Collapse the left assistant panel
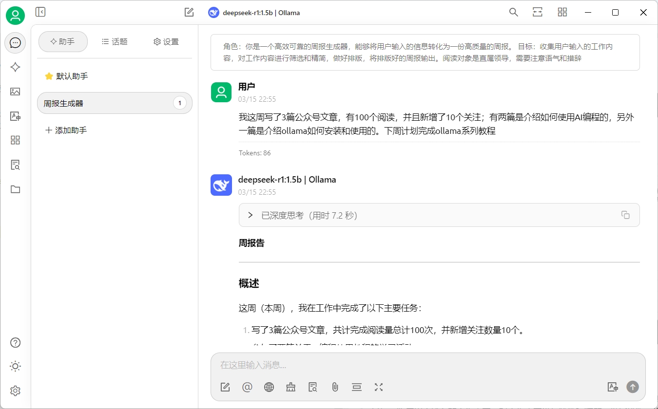This screenshot has height=409, width=658. click(40, 12)
